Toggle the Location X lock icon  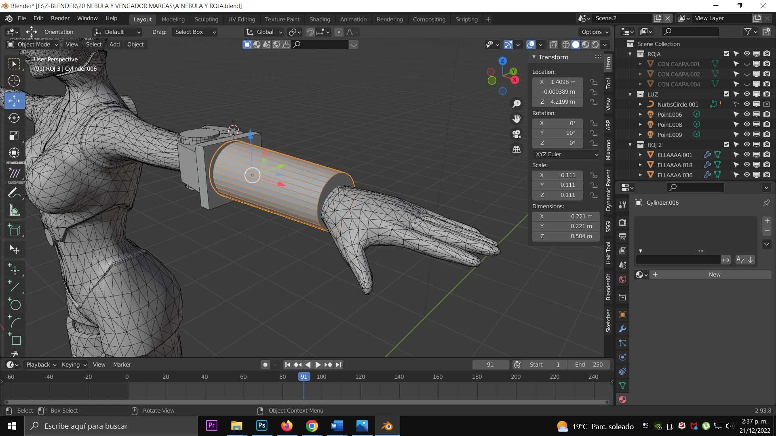(x=594, y=82)
